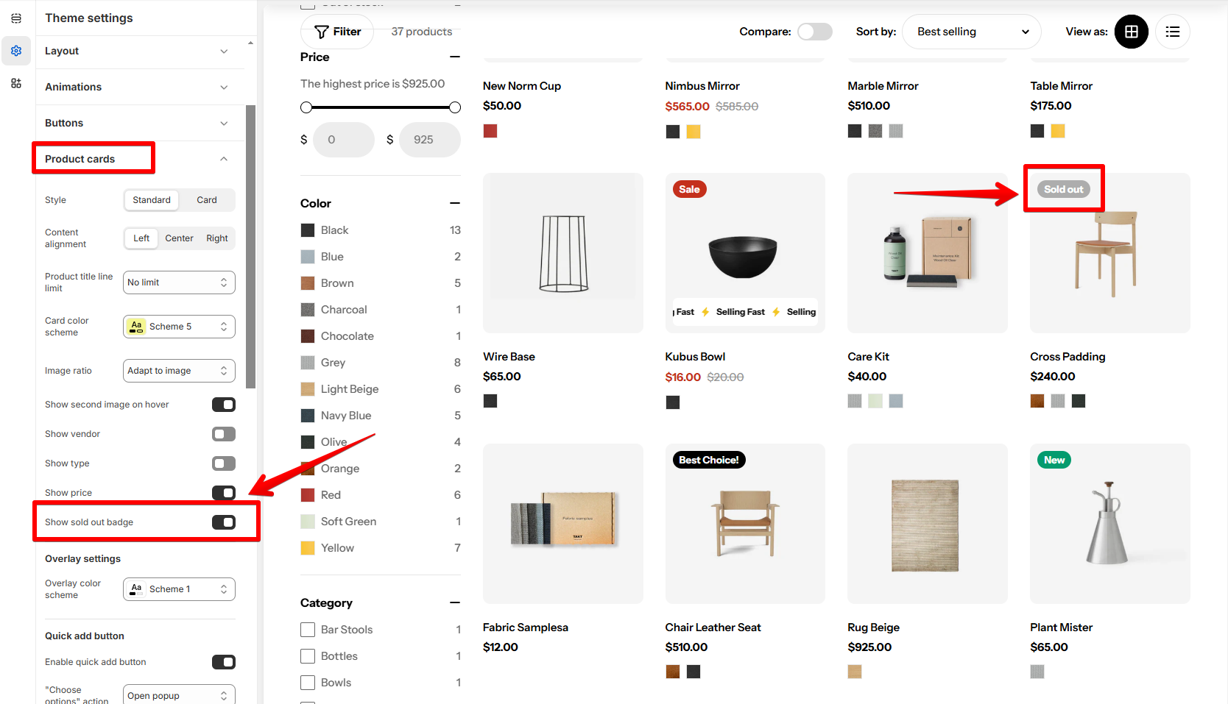Enable the Show vendor toggle

pos(224,434)
